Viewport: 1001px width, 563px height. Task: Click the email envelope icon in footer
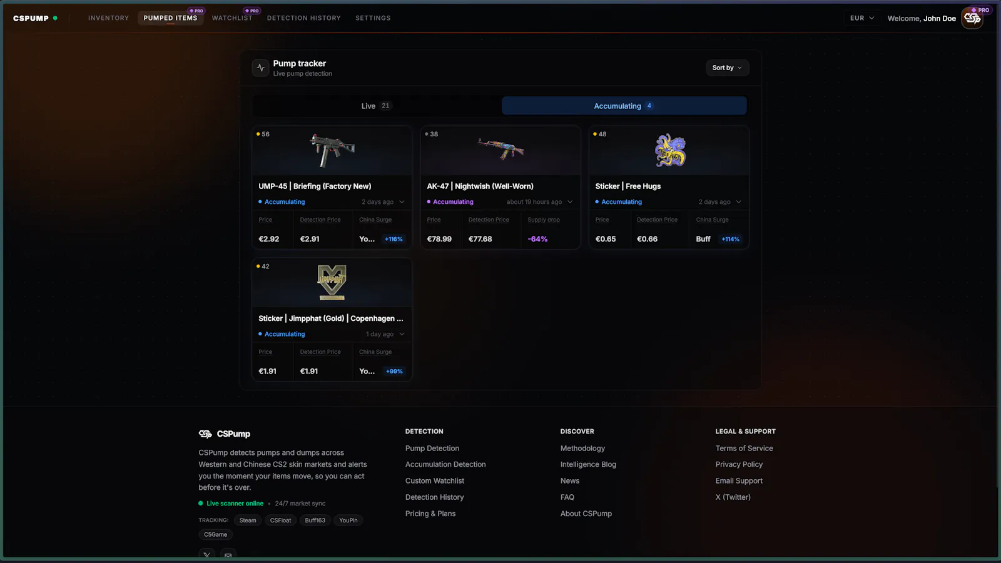[x=228, y=555]
